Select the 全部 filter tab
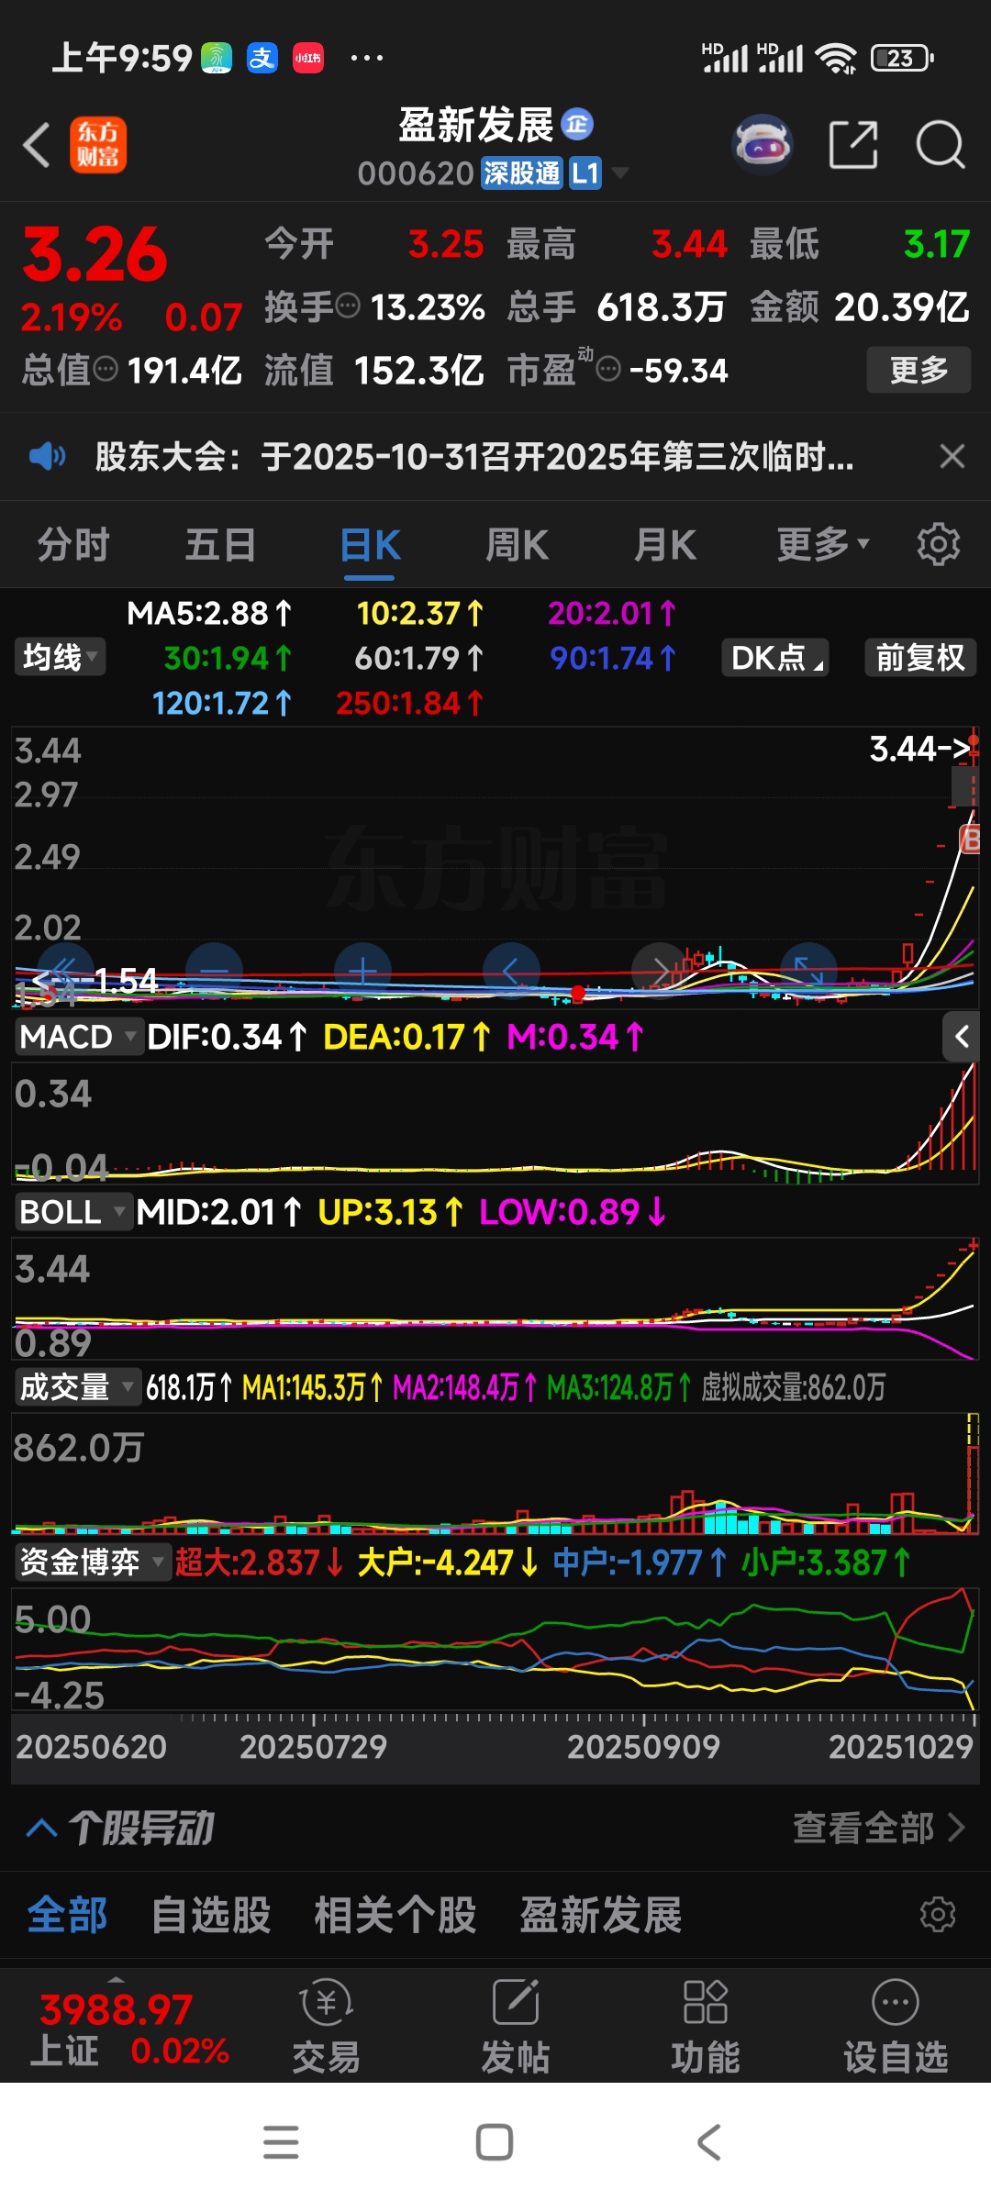 (67, 1915)
